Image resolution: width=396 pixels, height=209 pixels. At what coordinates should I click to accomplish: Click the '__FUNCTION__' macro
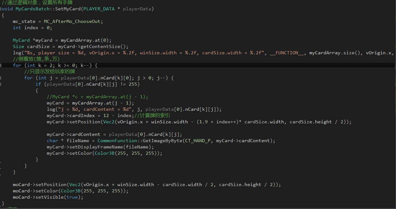point(287,53)
